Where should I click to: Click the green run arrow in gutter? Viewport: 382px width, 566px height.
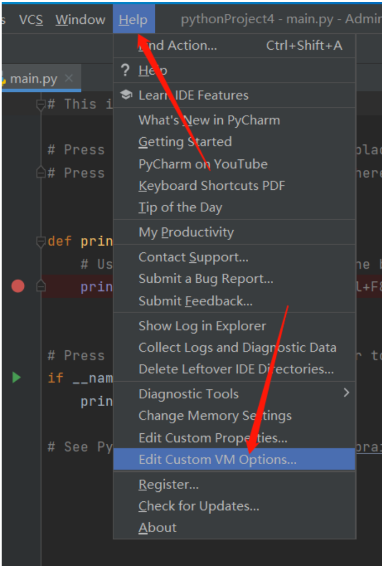17,377
